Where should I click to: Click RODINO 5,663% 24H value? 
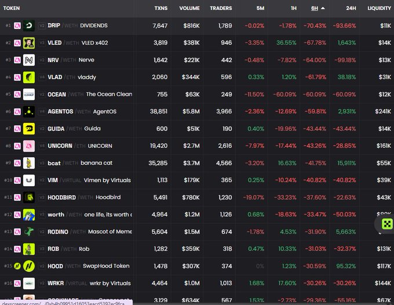(346, 232)
